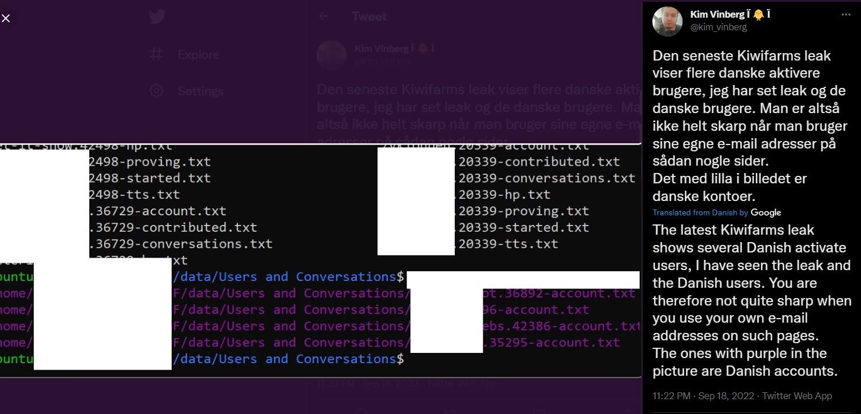
Task: Click the dimmed avatar in background tweet
Action: (x=331, y=55)
